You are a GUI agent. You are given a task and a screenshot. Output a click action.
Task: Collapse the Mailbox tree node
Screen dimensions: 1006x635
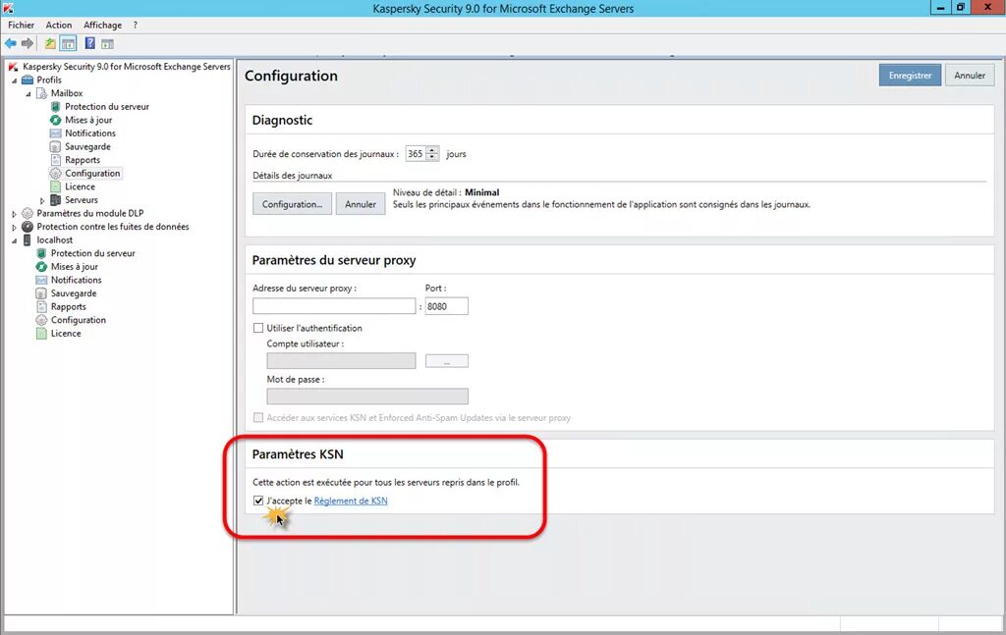point(28,94)
